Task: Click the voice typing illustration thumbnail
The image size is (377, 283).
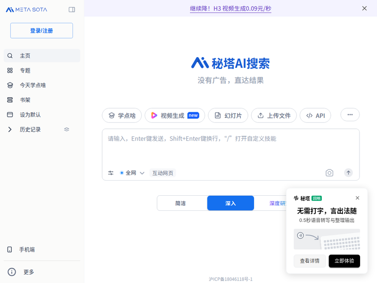Action: coord(327,239)
